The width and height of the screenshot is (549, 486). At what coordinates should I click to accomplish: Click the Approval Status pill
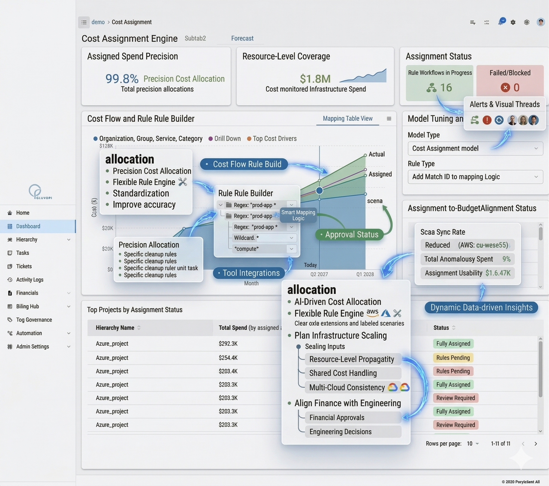coord(350,235)
